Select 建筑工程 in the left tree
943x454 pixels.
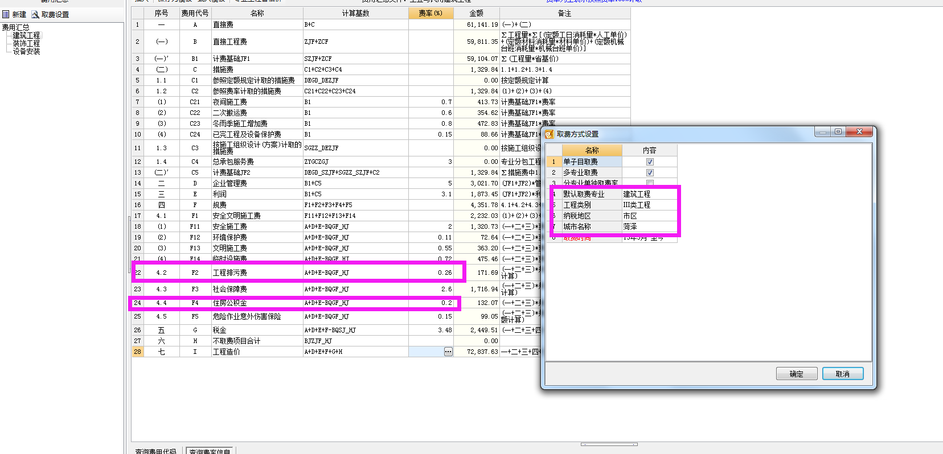pos(26,35)
